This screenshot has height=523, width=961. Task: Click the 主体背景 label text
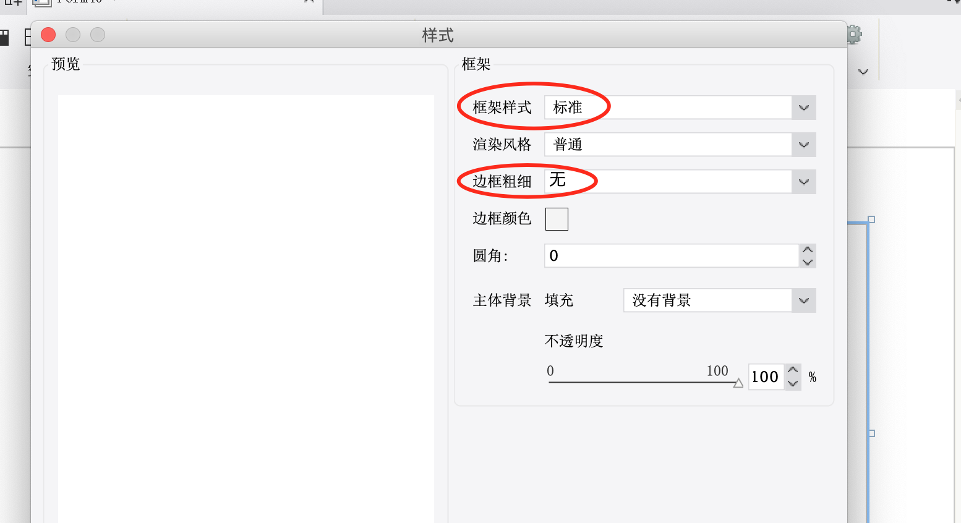tap(502, 300)
